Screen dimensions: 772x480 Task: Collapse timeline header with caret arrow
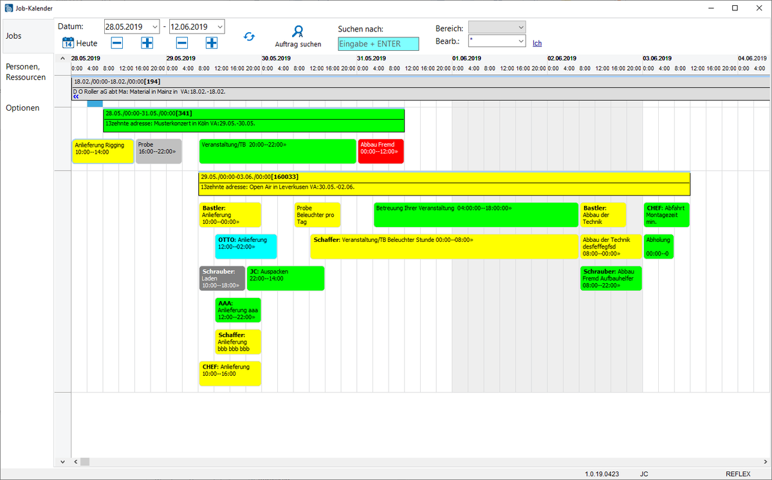click(x=62, y=59)
